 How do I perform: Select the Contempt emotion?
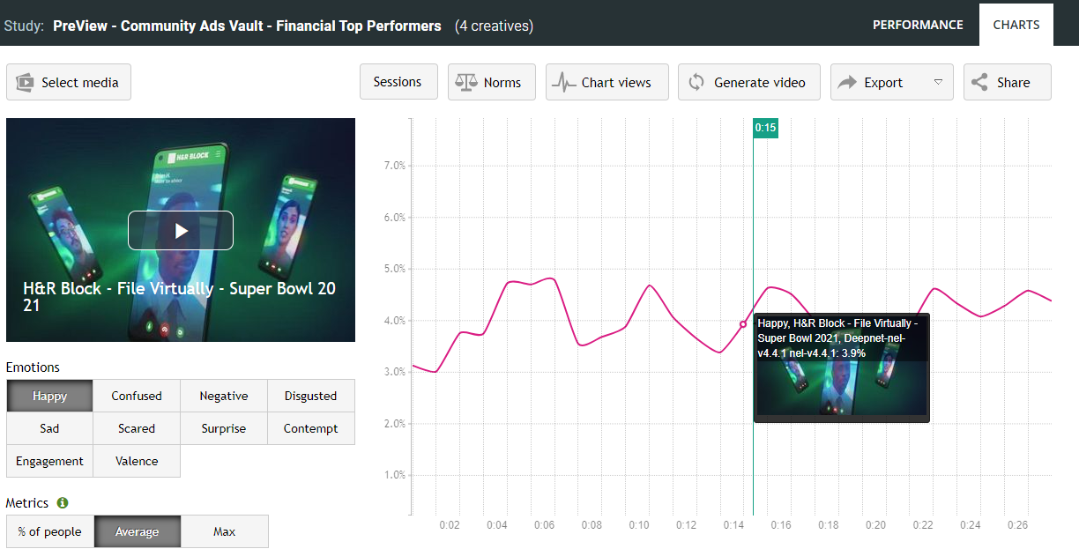[310, 428]
